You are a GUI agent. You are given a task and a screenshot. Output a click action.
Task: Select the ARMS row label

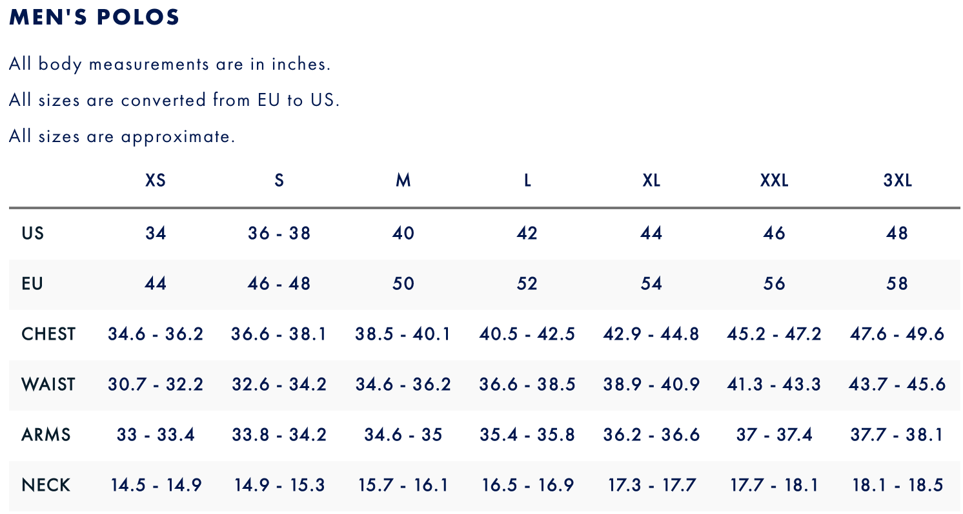point(46,435)
